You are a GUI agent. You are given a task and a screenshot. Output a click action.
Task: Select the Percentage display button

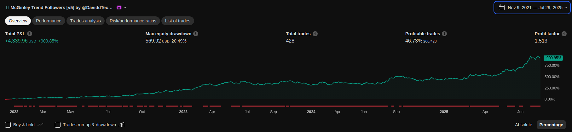(551, 125)
